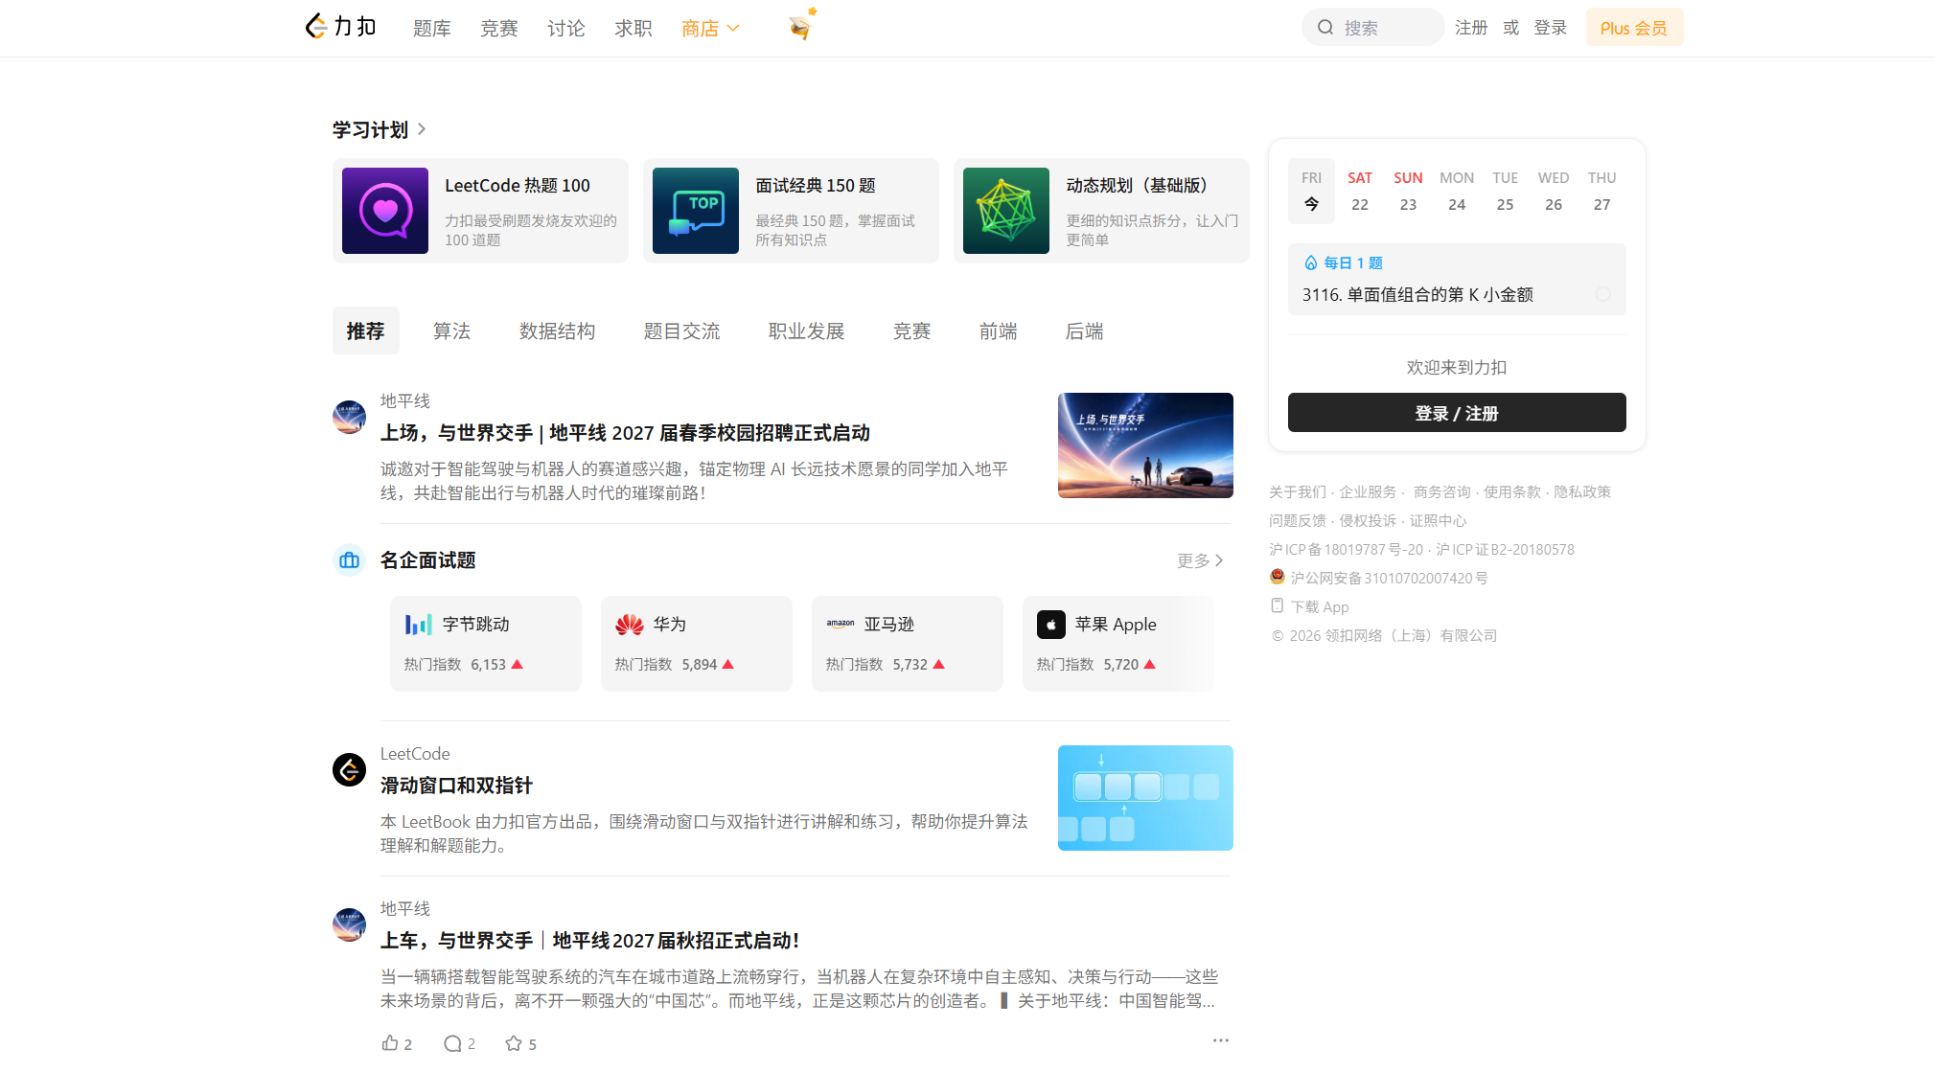The image size is (1935, 1072).
Task: Click the LeetCode avatar on 滑动窗口 post
Action: point(349,769)
